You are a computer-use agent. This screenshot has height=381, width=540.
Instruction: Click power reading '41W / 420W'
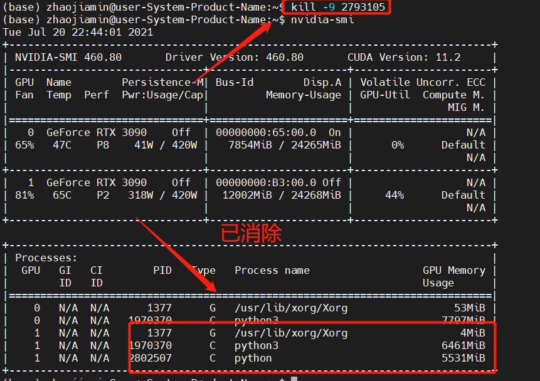tap(166, 145)
